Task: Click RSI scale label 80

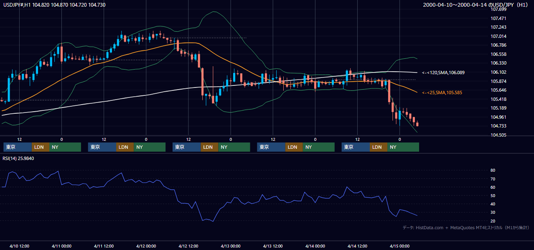Action: 493,170
